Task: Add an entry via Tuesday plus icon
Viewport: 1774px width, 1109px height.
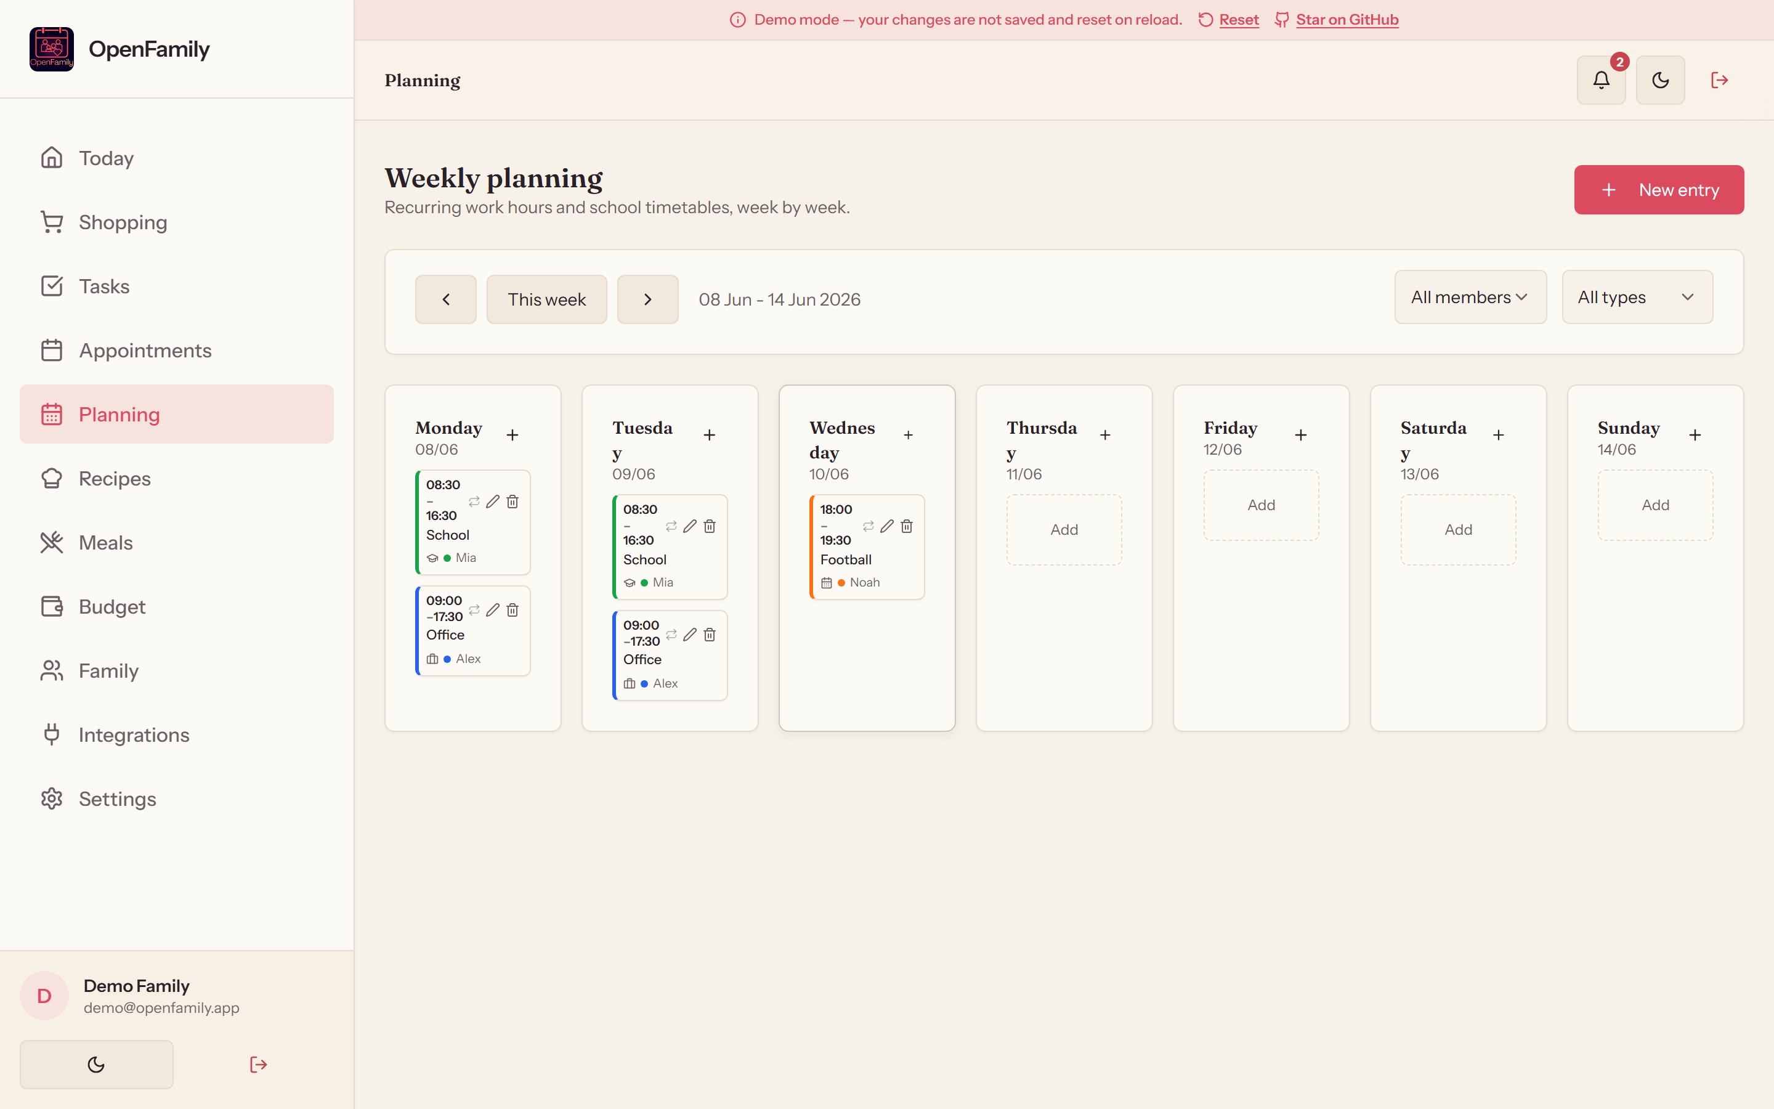Action: coord(710,435)
